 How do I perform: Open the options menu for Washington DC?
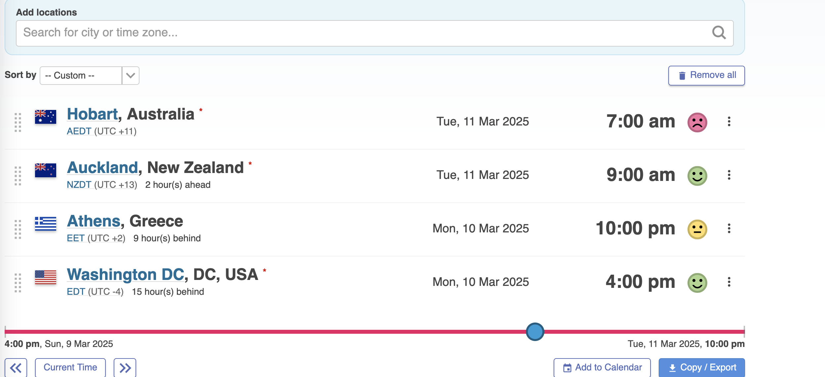pos(729,282)
